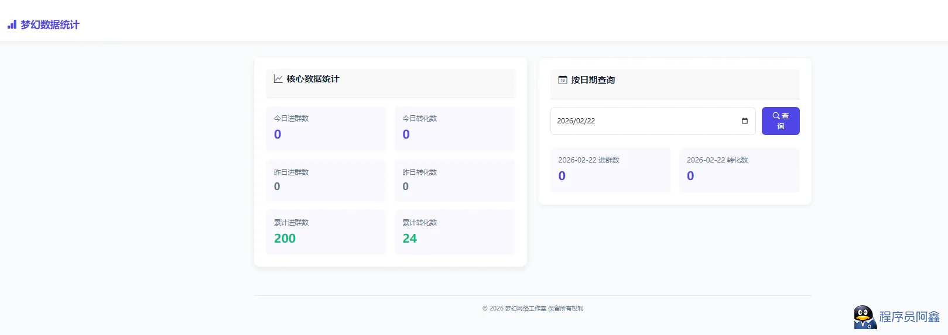Viewport: 948px width, 335px height.
Task: Click the date input field 2026/02/22
Action: [644, 121]
